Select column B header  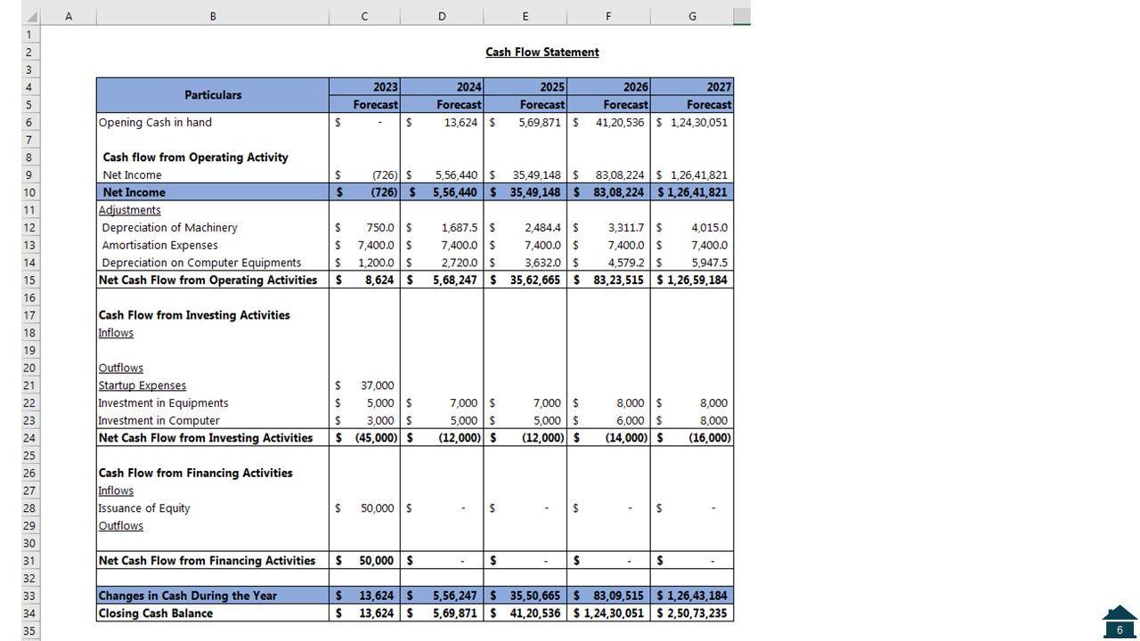click(212, 16)
